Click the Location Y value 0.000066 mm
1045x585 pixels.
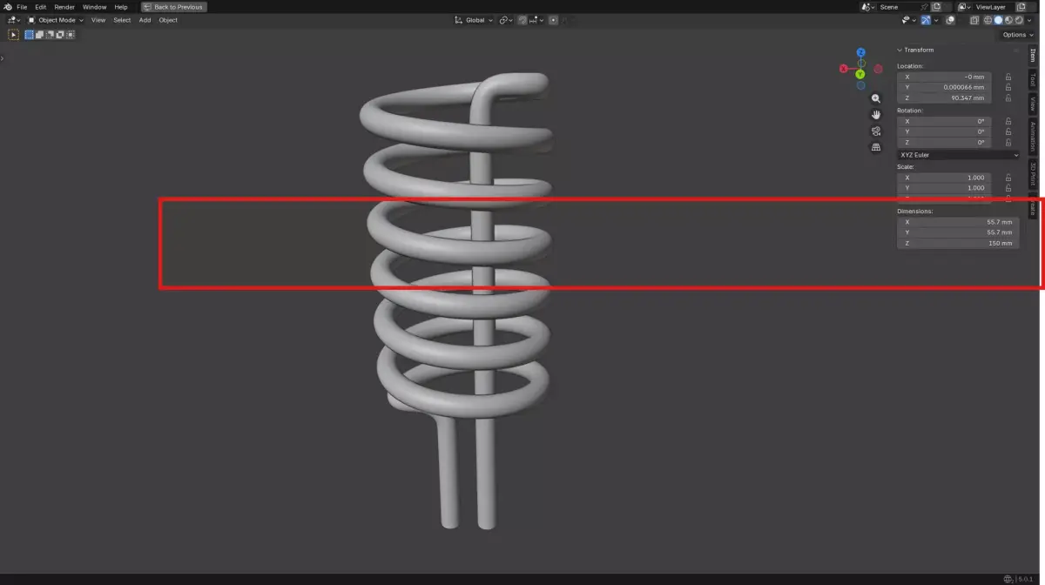944,87
